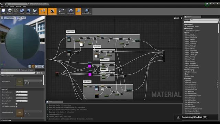The image size is (220, 124).
Task: Collapse the Material section in Details
Action: (1, 89)
